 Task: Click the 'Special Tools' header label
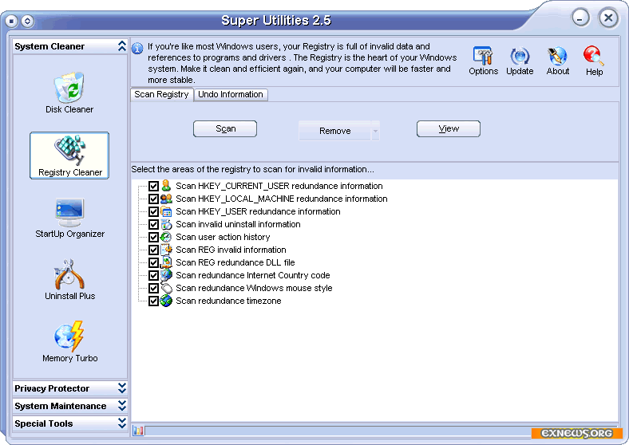44,423
